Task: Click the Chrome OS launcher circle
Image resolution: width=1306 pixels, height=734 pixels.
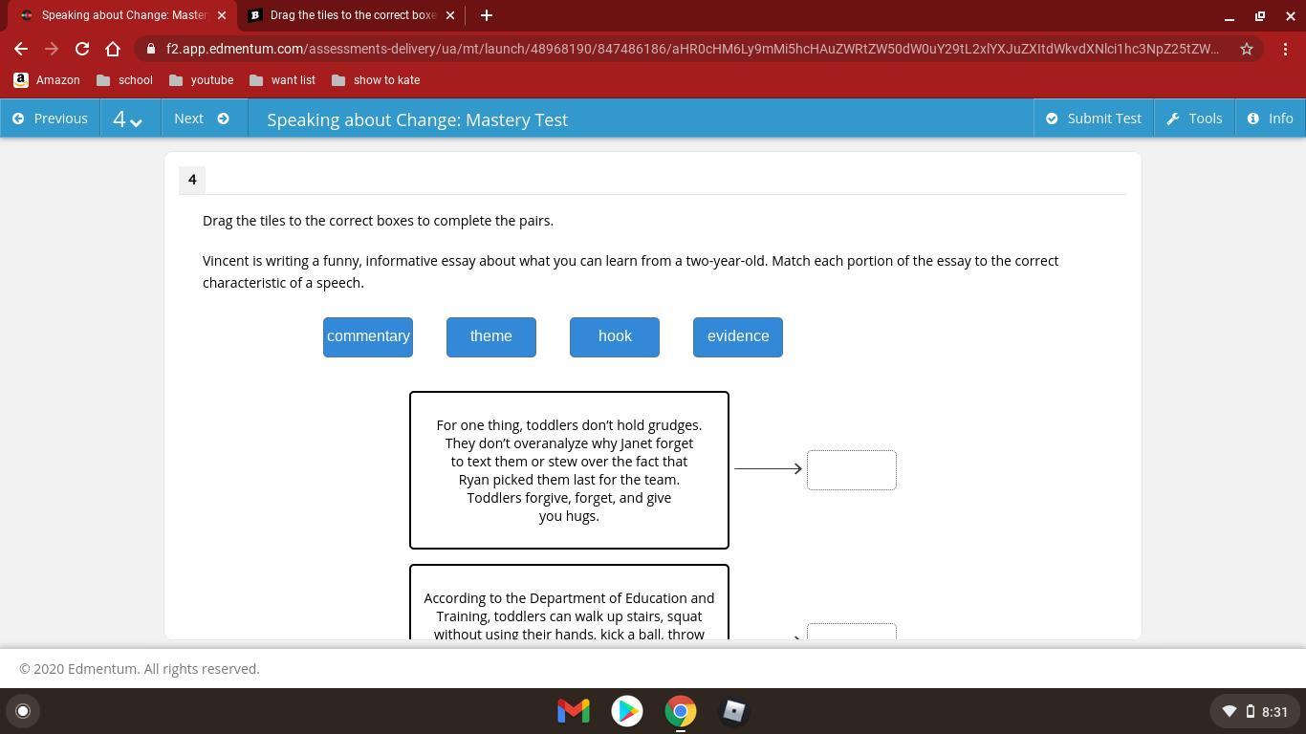Action: (23, 711)
